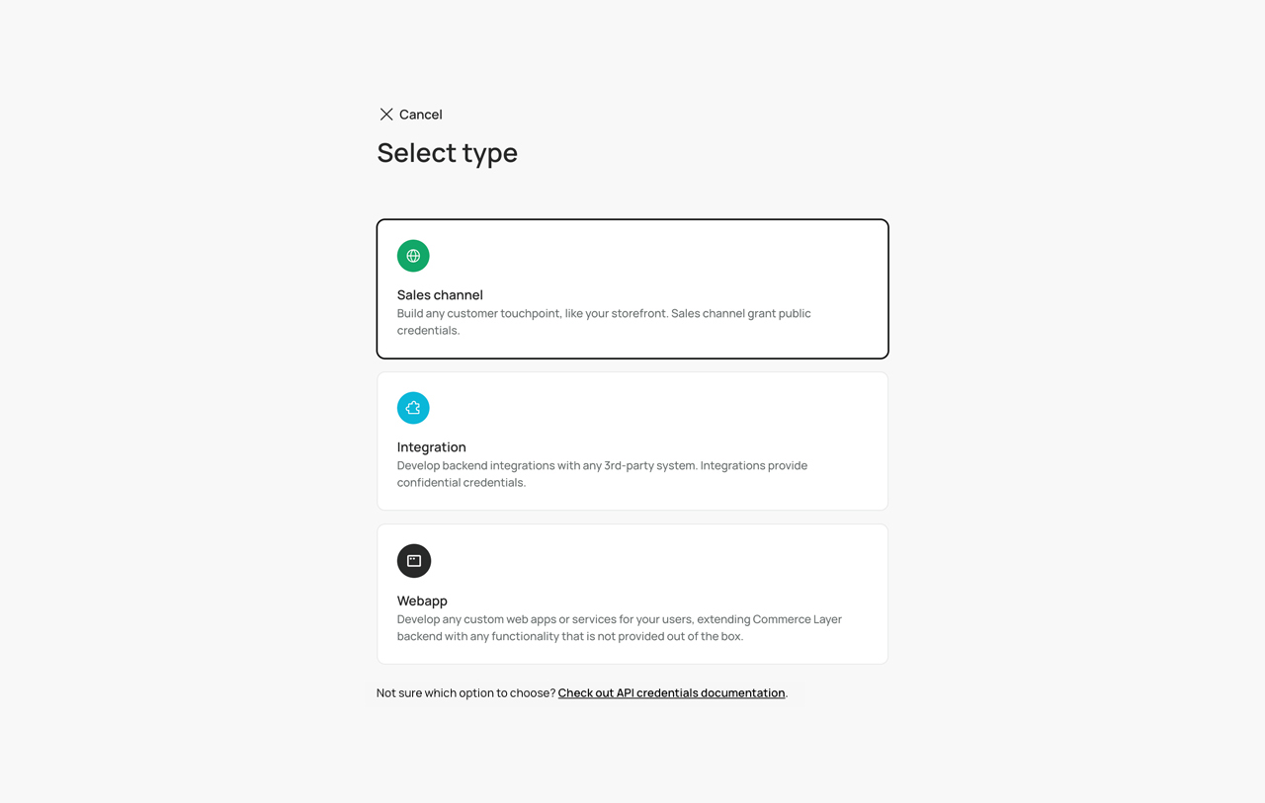The height and width of the screenshot is (803, 1265).
Task: Click the X icon beside Cancel
Action: tap(386, 115)
